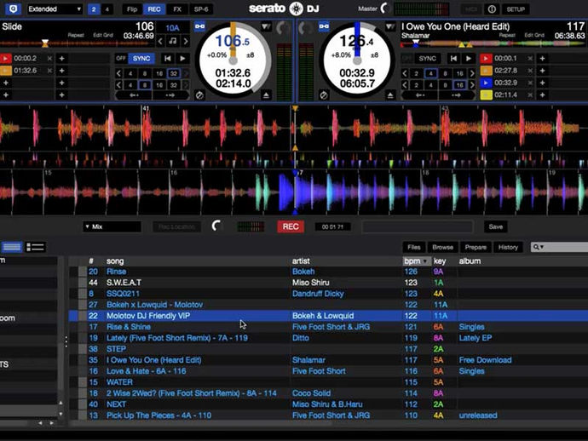Viewport: 588px width, 441px height.
Task: Toggle the link icon on left deck
Action: tap(200, 26)
